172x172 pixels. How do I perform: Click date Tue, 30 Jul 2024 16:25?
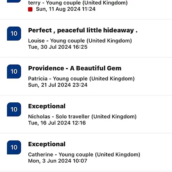58,47
